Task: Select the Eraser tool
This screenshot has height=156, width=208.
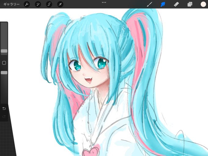Action: [x=176, y=4]
